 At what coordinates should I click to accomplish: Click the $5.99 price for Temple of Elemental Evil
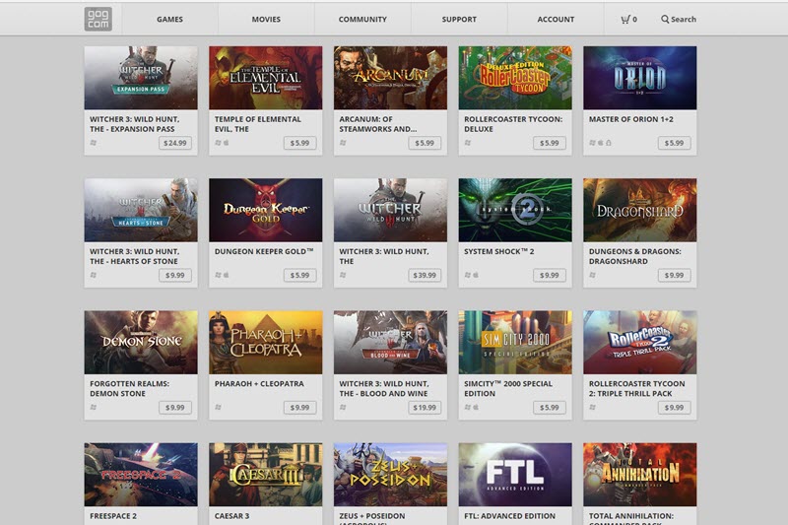click(300, 143)
